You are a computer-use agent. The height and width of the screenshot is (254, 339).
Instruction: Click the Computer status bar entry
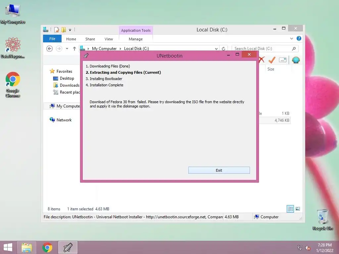pos(266,217)
